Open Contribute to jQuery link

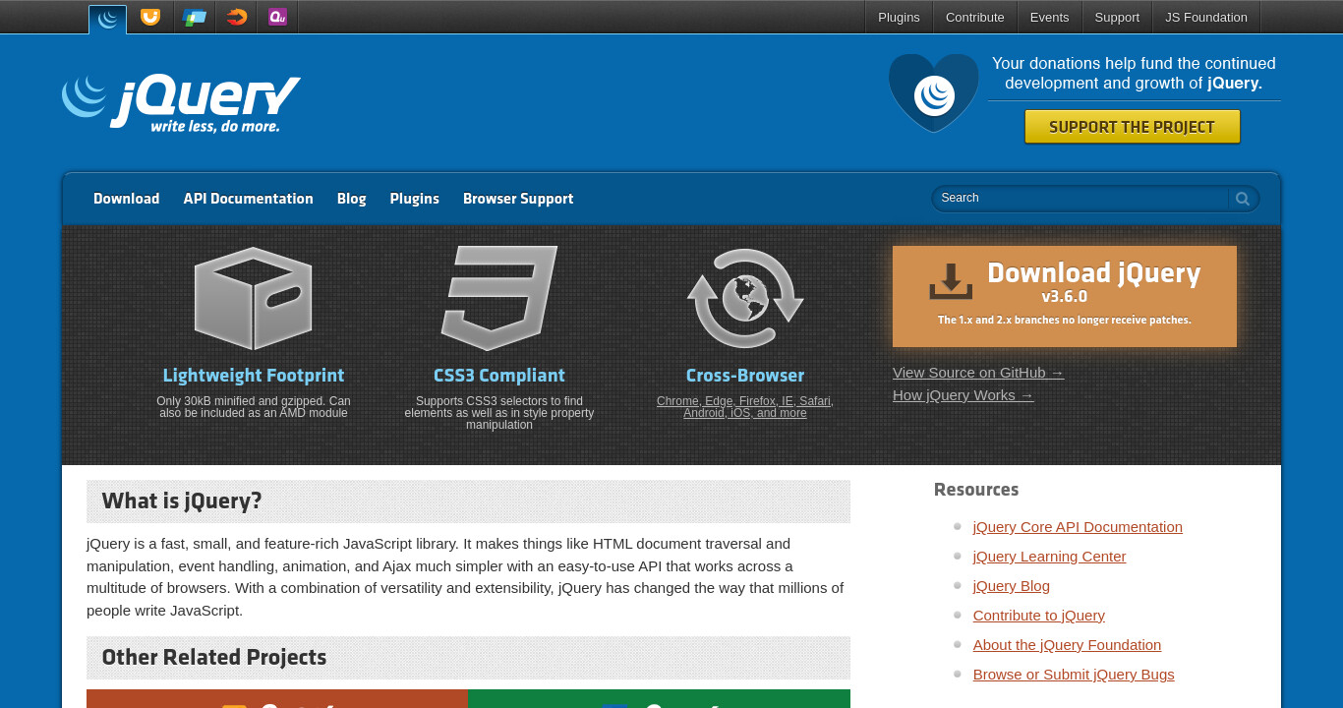point(1039,616)
